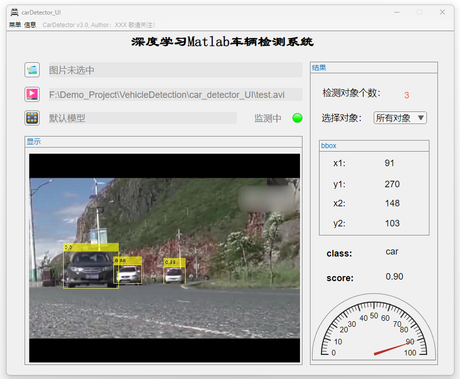The height and width of the screenshot is (379, 460).
Task: Select the car detection box labeled 0.89
Action: click(x=174, y=274)
